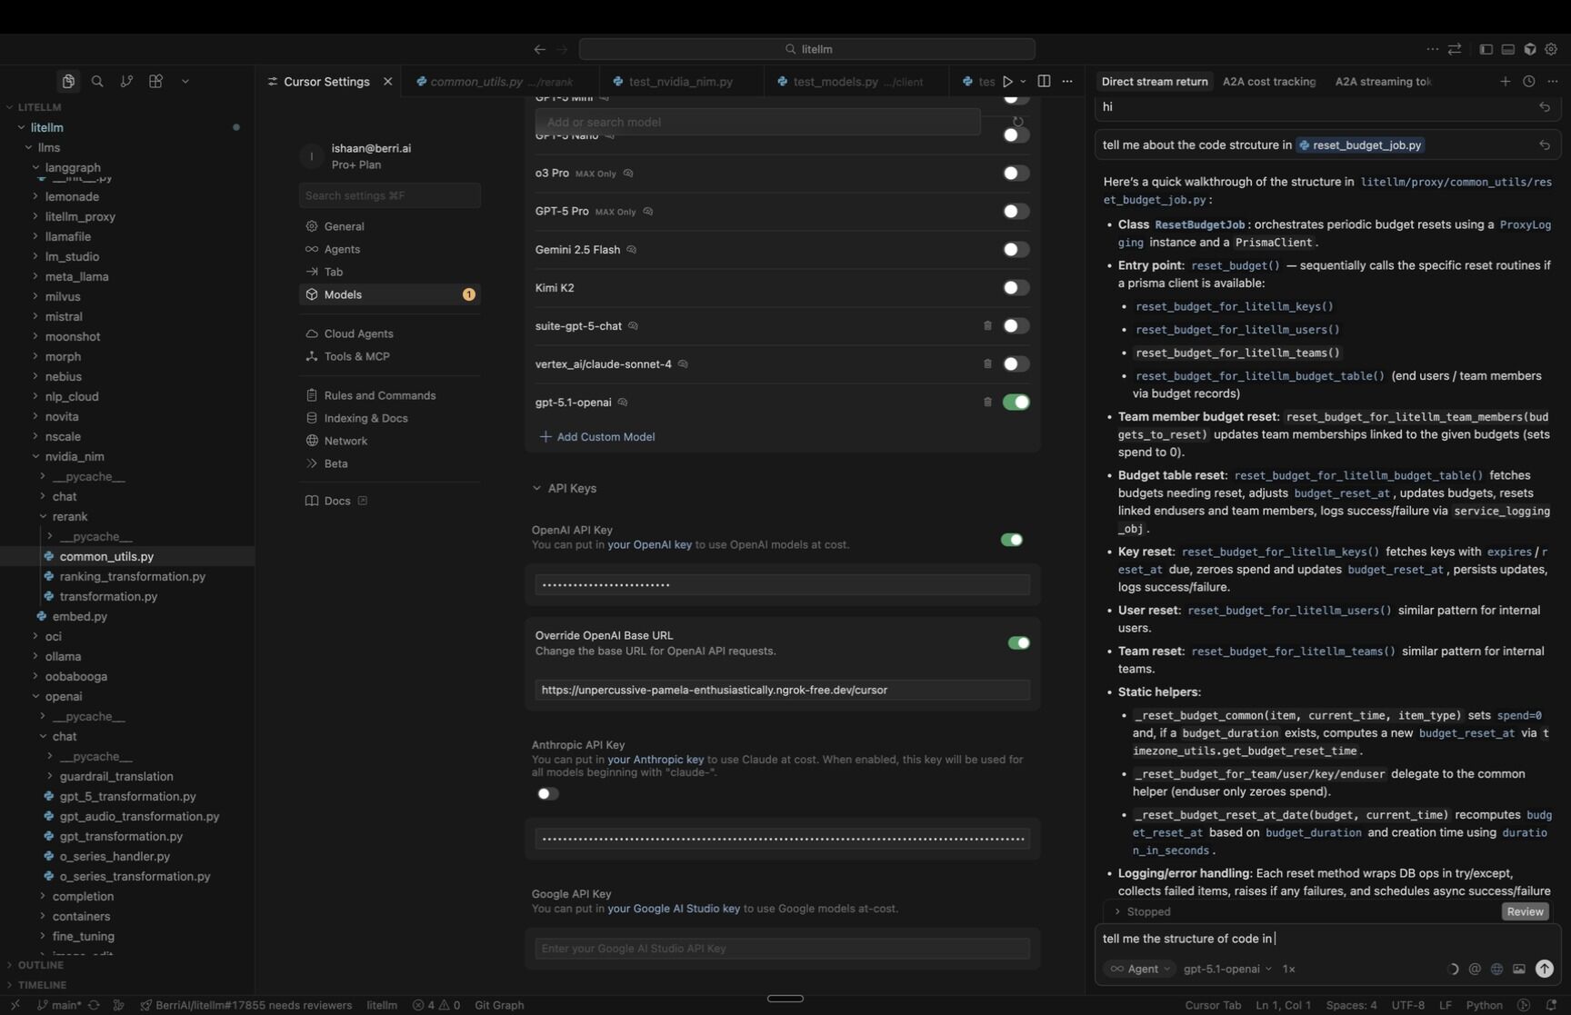Open the Agent mode dropdown
Screen dimensions: 1571x1015
pos(1141,970)
